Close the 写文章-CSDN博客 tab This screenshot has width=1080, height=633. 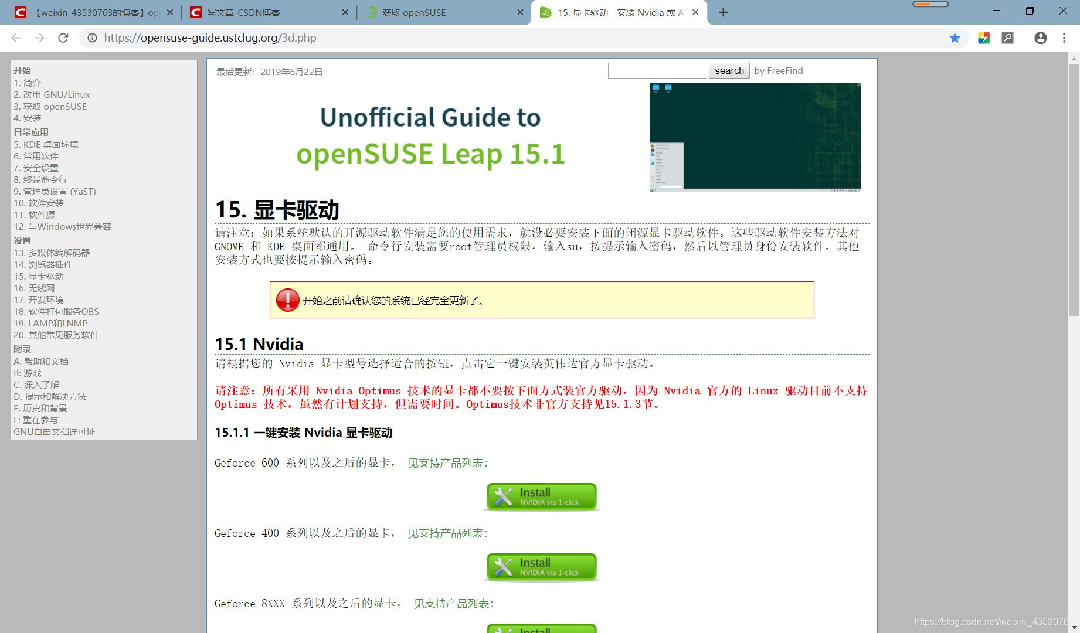(x=345, y=12)
